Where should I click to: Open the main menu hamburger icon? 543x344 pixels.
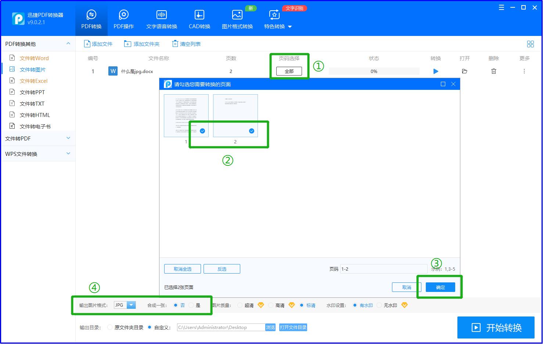pyautogui.click(x=501, y=7)
